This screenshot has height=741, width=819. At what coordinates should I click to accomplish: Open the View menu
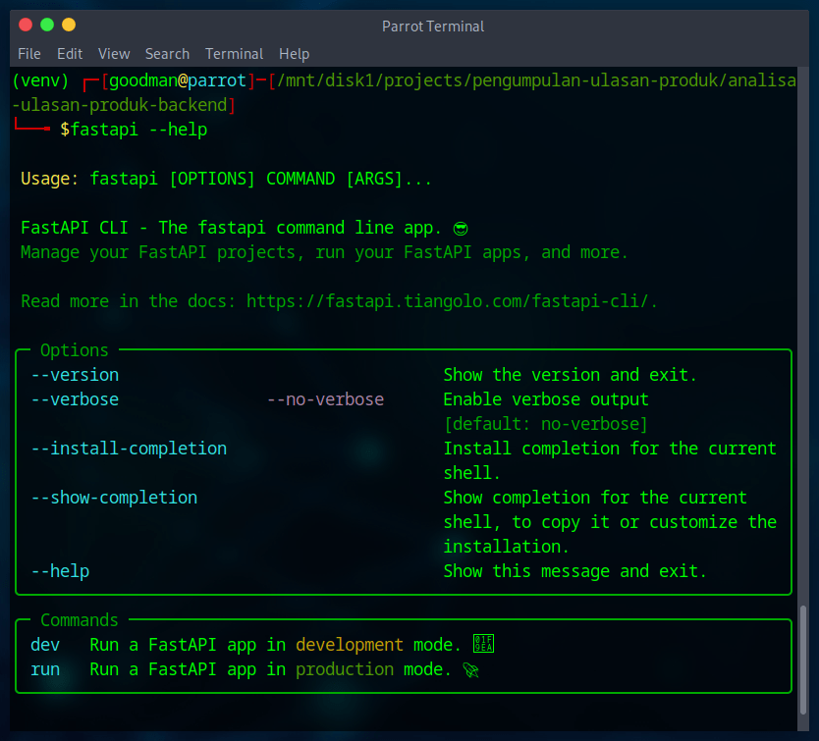pyautogui.click(x=114, y=54)
